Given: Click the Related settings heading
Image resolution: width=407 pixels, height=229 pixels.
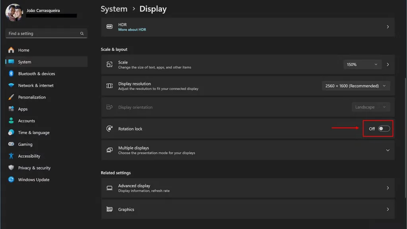Looking at the screenshot, I should point(116,173).
